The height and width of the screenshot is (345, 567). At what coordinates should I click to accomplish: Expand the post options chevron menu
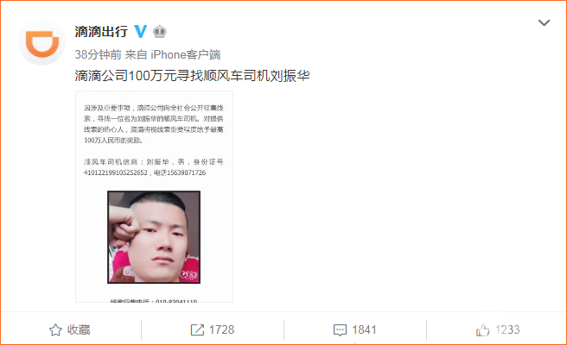544,22
